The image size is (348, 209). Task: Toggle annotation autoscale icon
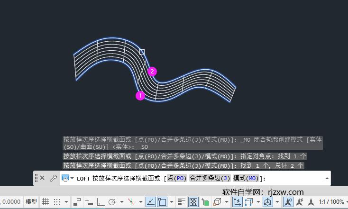click(300, 202)
